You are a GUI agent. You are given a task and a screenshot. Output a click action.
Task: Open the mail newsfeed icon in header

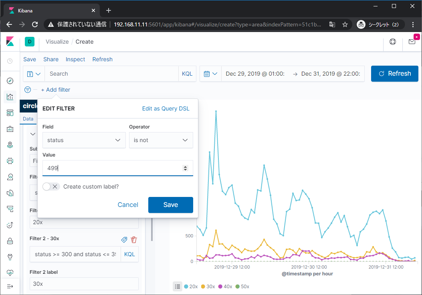(x=412, y=42)
